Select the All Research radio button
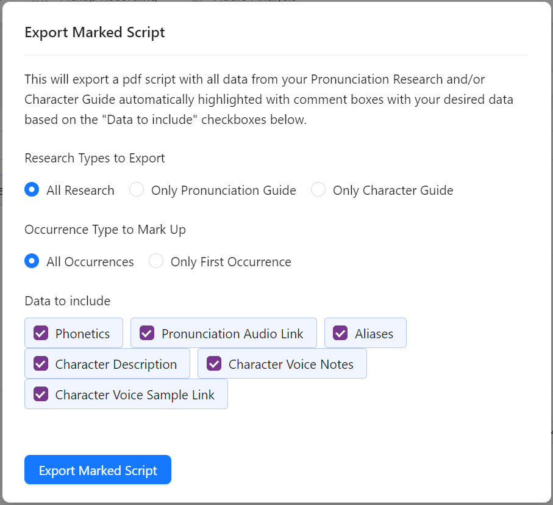This screenshot has width=553, height=505. [32, 190]
